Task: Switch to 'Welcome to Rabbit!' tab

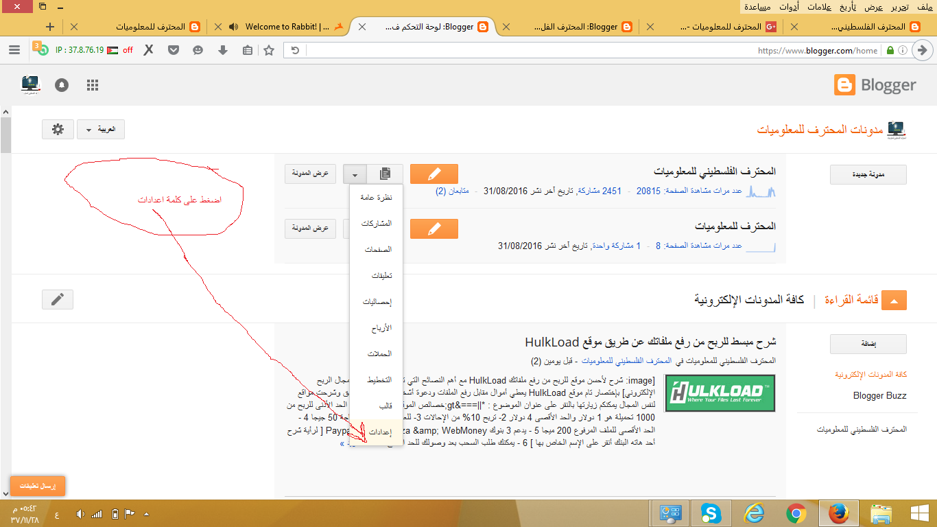Action: tap(286, 27)
